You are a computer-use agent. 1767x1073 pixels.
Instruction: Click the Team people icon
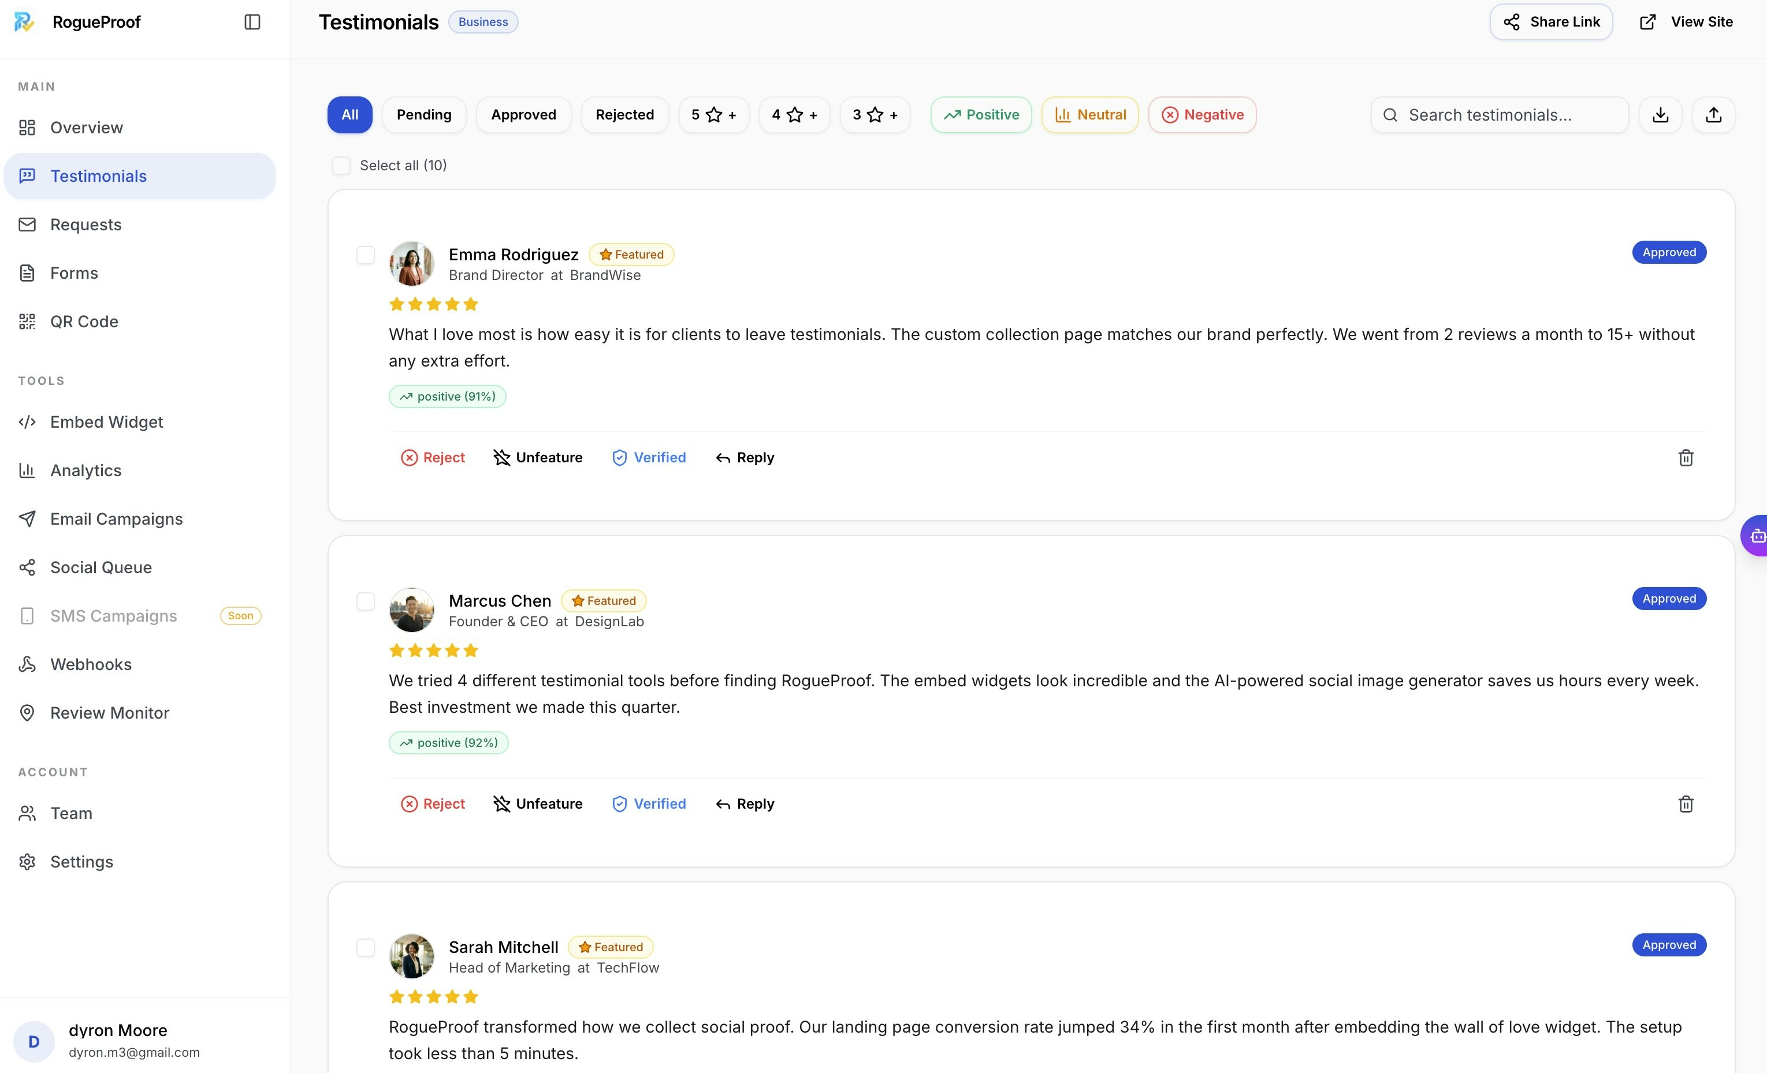click(x=27, y=813)
